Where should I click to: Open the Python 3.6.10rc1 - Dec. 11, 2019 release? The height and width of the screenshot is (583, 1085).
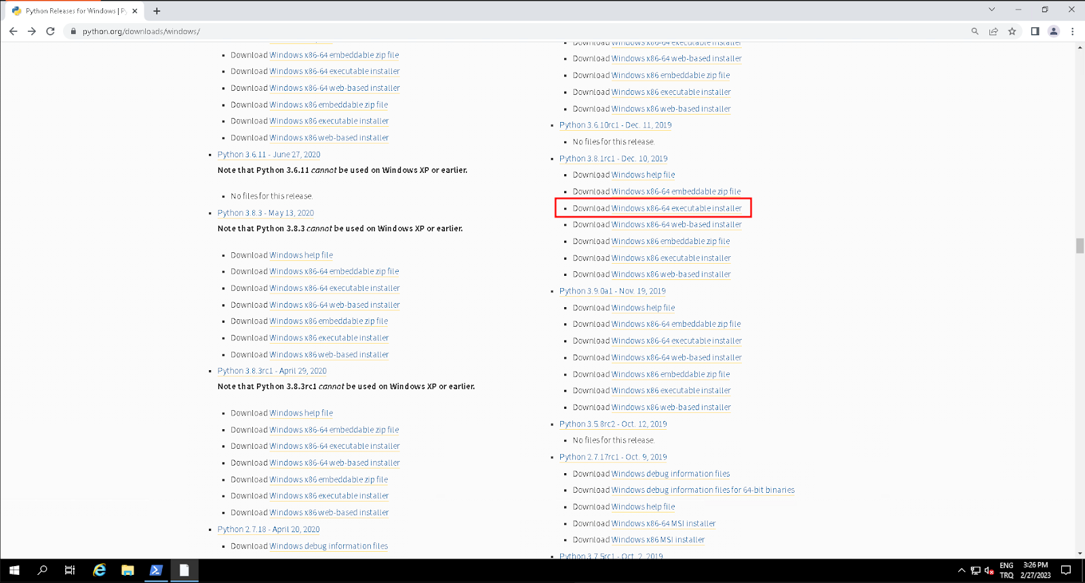pyautogui.click(x=615, y=125)
